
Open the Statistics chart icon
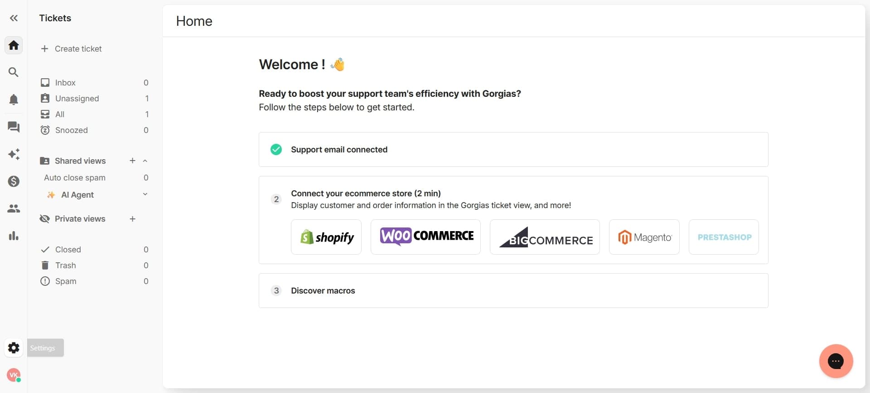point(14,236)
